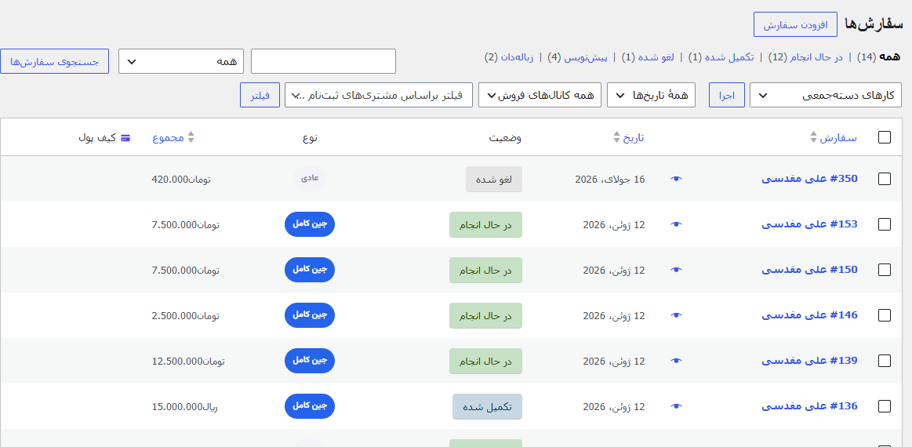Image resolution: width=912 pixels, height=447 pixels.
Task: Click sort arrows beside تاریخ column
Action: [617, 138]
